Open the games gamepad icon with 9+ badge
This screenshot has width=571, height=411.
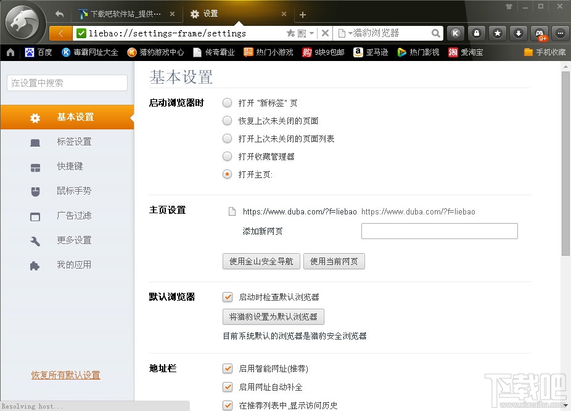538,33
